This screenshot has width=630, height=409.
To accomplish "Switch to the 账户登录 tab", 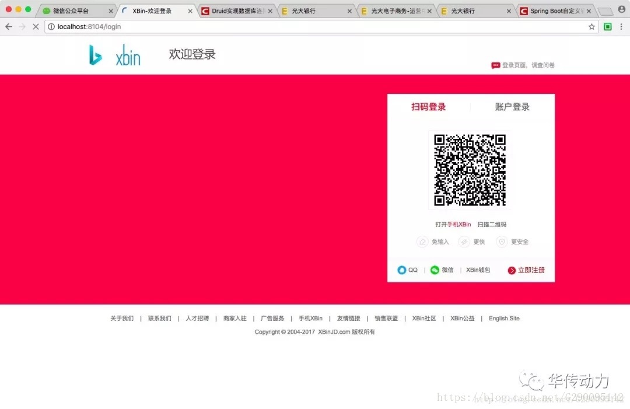I will pos(512,107).
